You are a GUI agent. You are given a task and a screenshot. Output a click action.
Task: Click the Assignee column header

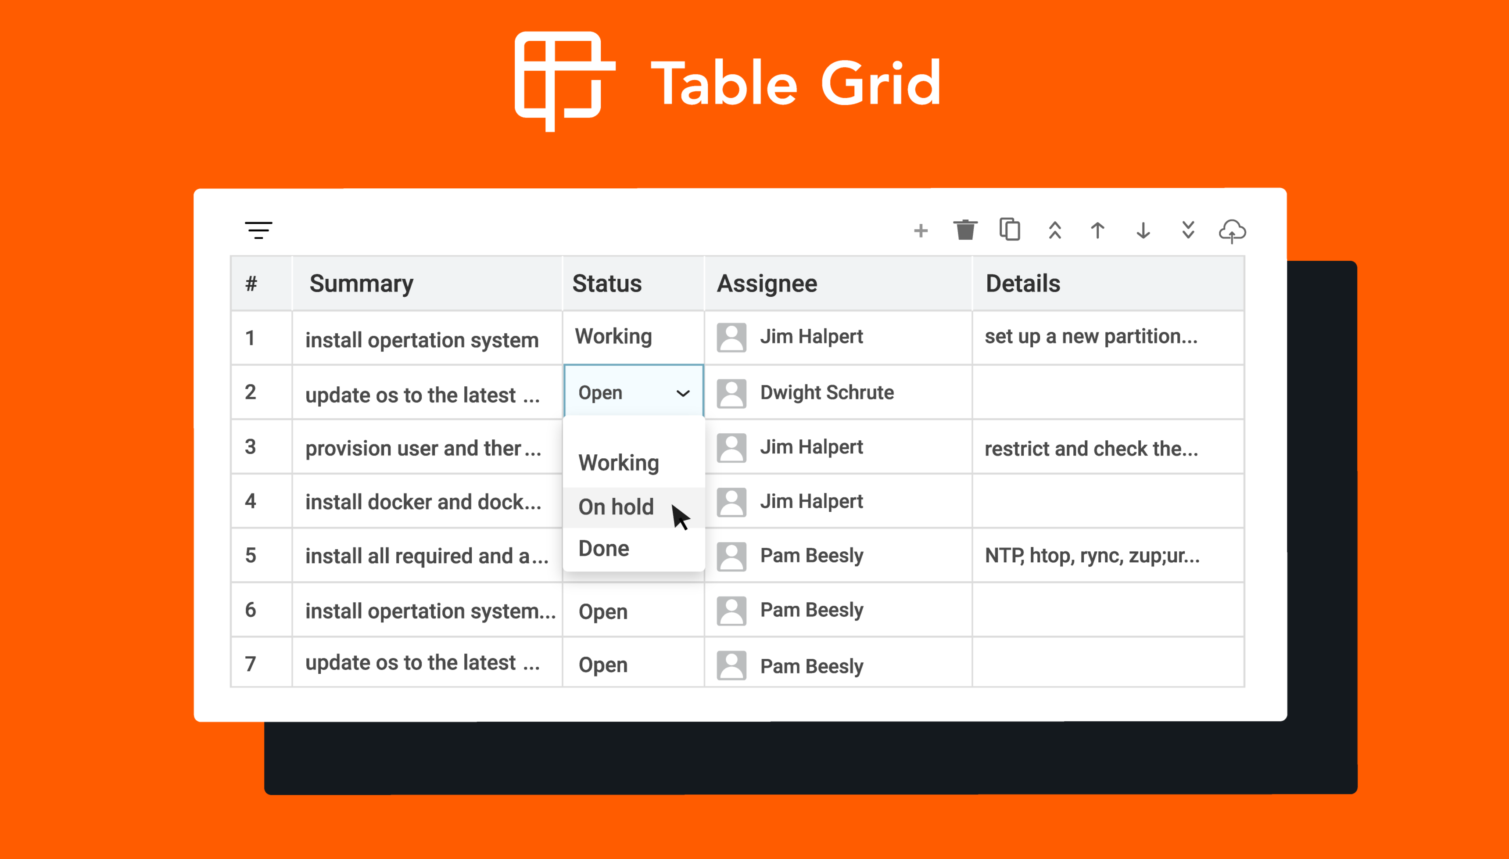(767, 284)
